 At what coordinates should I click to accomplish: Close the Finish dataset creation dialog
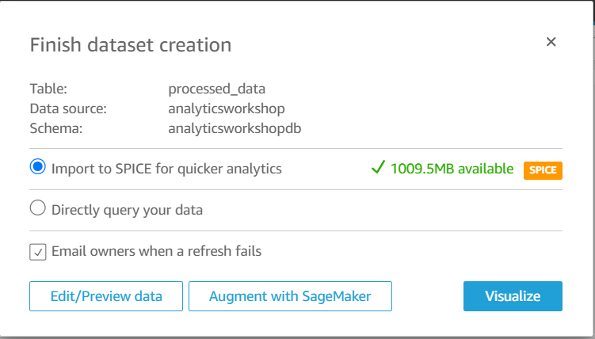click(551, 42)
